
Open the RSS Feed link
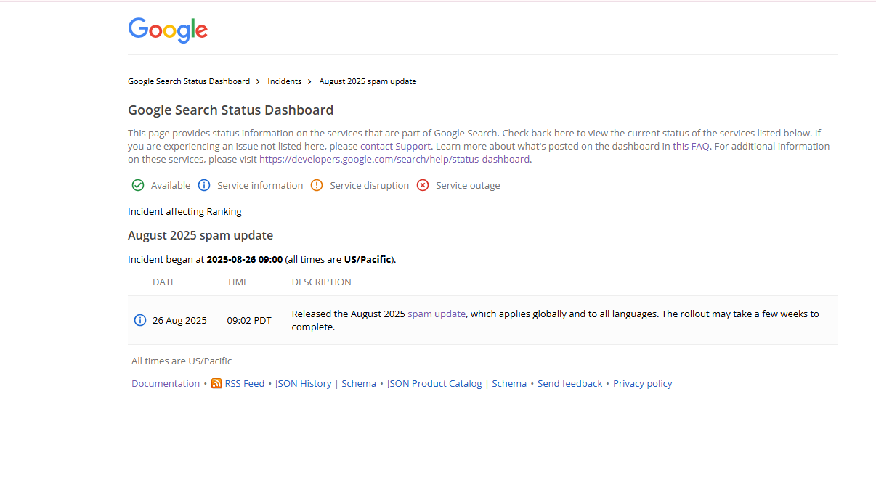coord(245,383)
